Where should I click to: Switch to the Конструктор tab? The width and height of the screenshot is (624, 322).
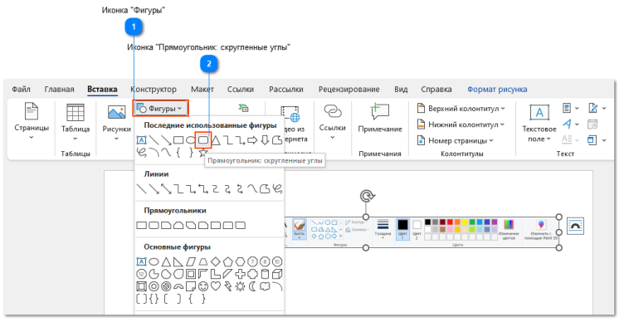pos(154,89)
